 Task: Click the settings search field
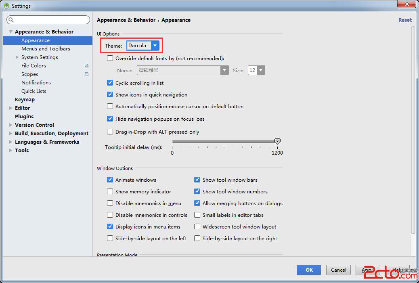[48, 20]
